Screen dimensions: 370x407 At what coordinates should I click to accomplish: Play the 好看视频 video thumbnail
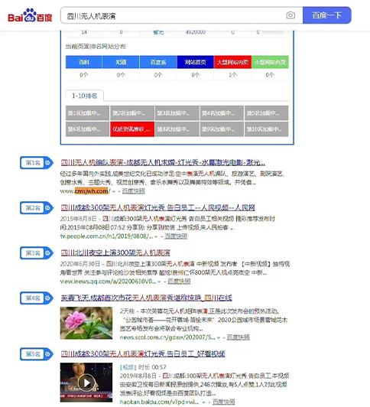pos(86,383)
